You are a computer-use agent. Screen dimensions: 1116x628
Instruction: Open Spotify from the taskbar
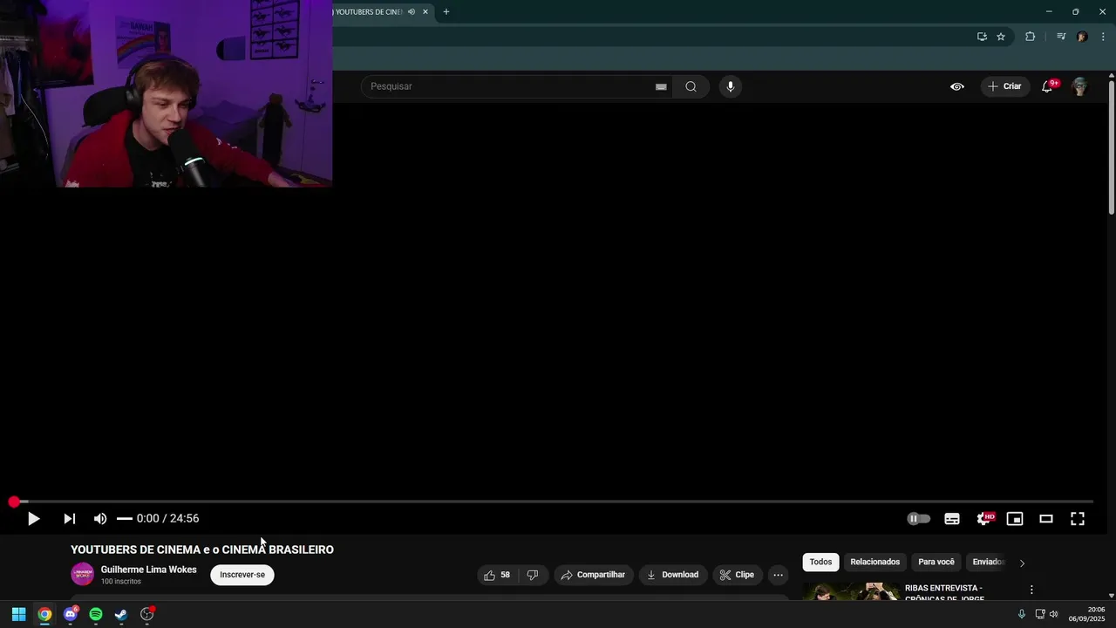[96, 614]
